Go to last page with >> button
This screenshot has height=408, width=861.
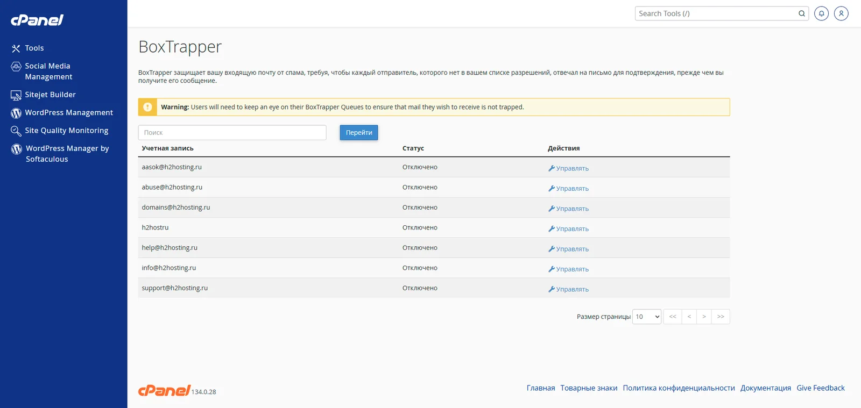click(x=721, y=317)
